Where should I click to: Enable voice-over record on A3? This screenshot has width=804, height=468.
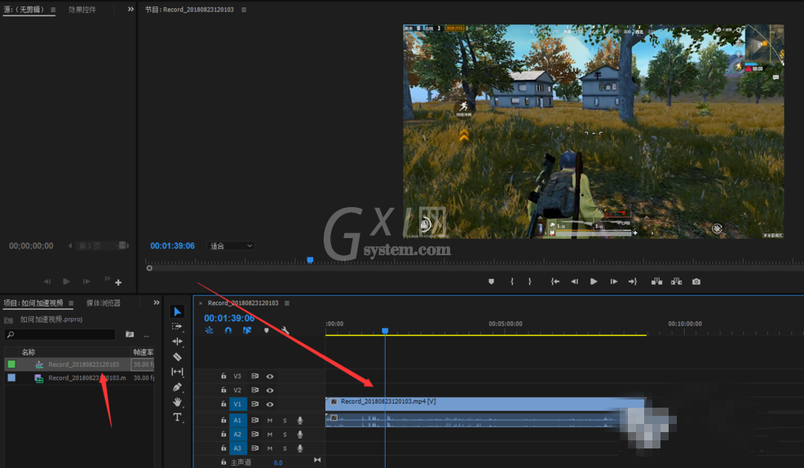(x=300, y=448)
